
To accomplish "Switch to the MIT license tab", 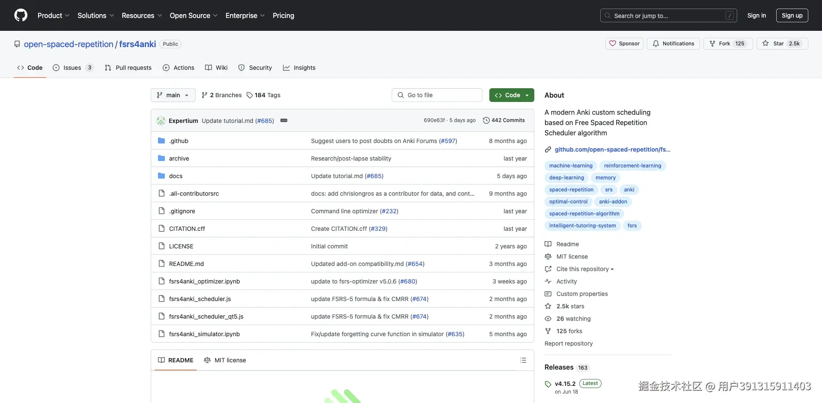I will pos(225,360).
